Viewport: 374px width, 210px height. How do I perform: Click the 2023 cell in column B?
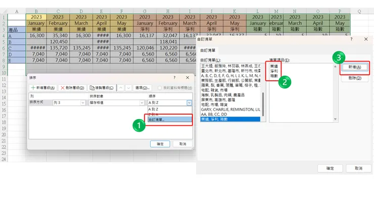point(36,17)
